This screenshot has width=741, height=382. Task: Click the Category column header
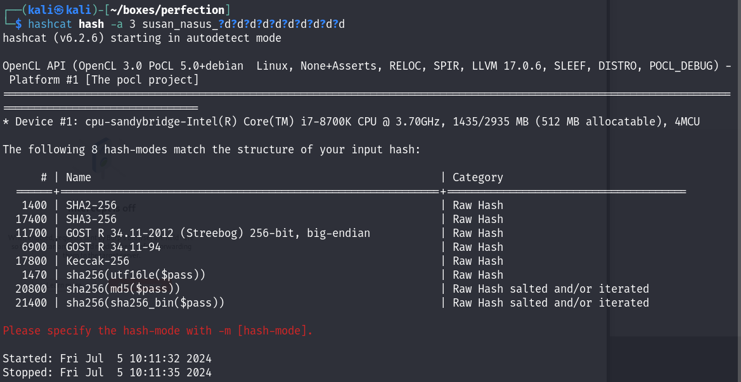[477, 177]
